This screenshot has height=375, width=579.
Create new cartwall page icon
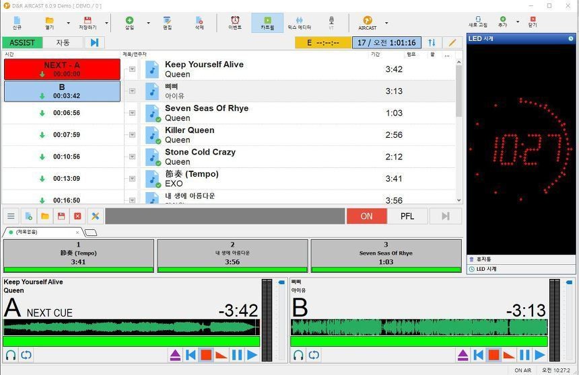pyautogui.click(x=28, y=216)
